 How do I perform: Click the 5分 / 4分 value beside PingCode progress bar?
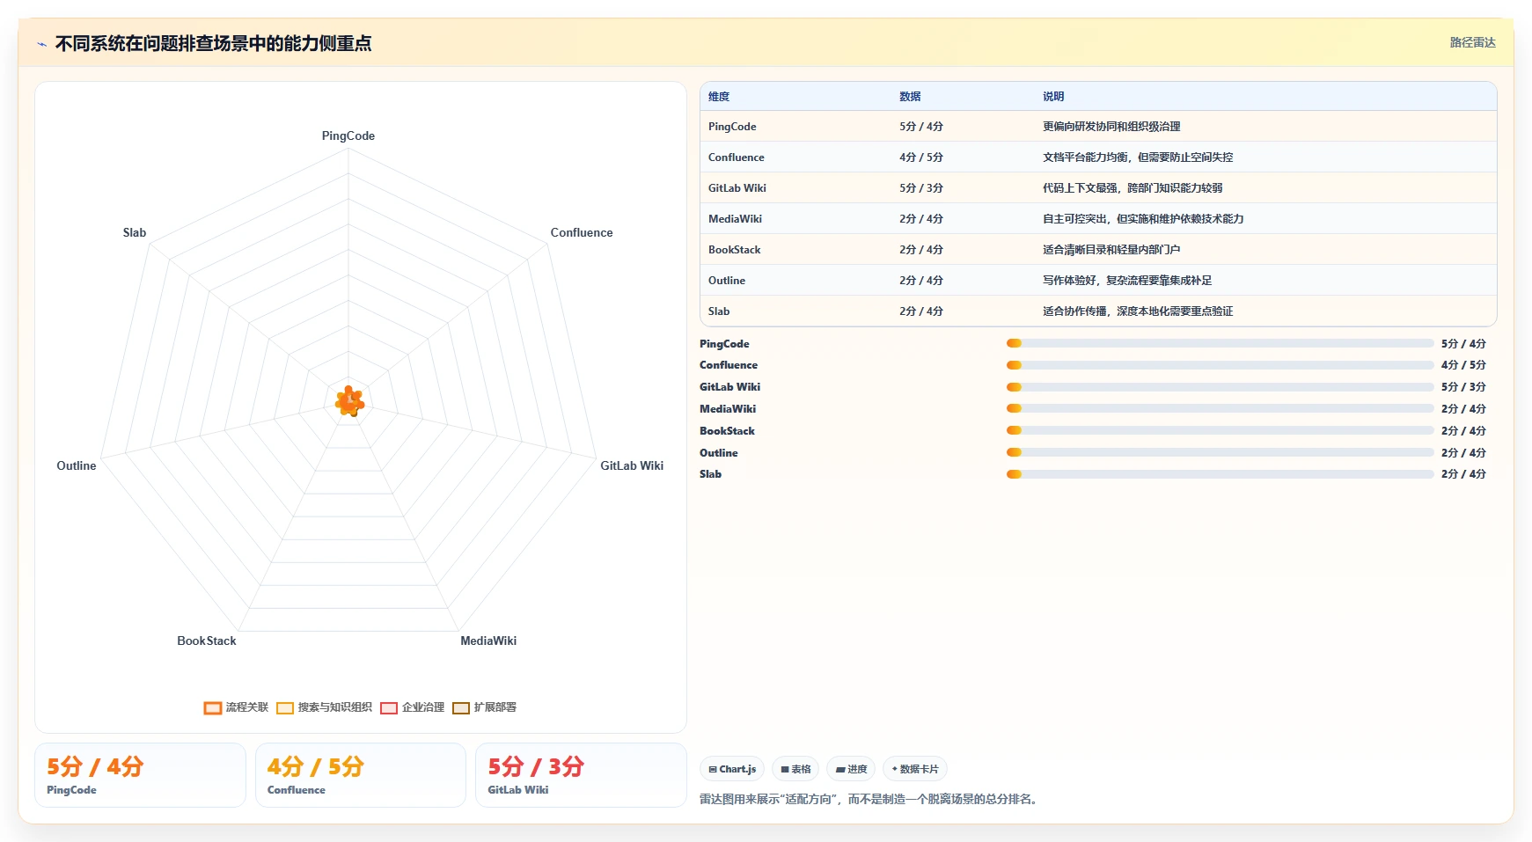click(x=1463, y=344)
